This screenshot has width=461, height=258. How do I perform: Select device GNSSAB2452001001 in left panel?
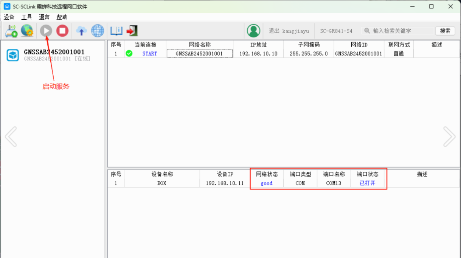click(53, 55)
